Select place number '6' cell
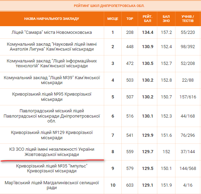Screen dimensions: 201x194 point(113,116)
